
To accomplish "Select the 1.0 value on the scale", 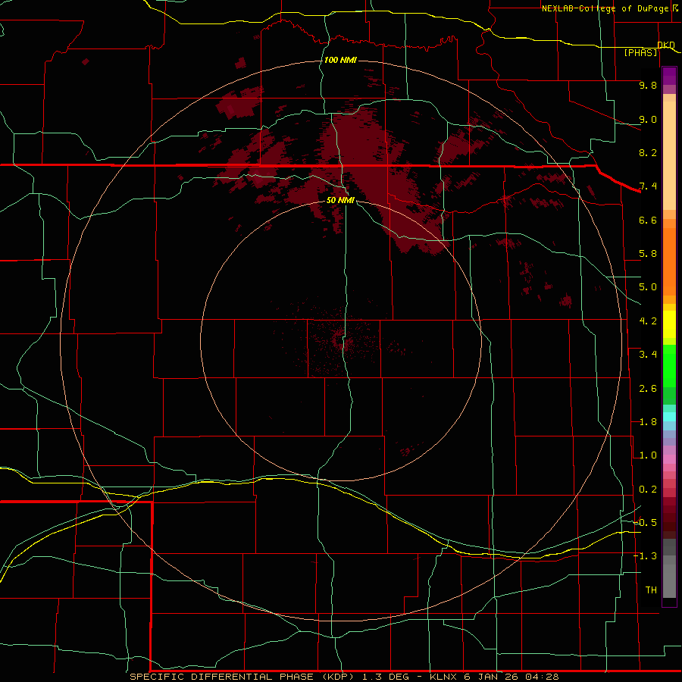I will (648, 455).
